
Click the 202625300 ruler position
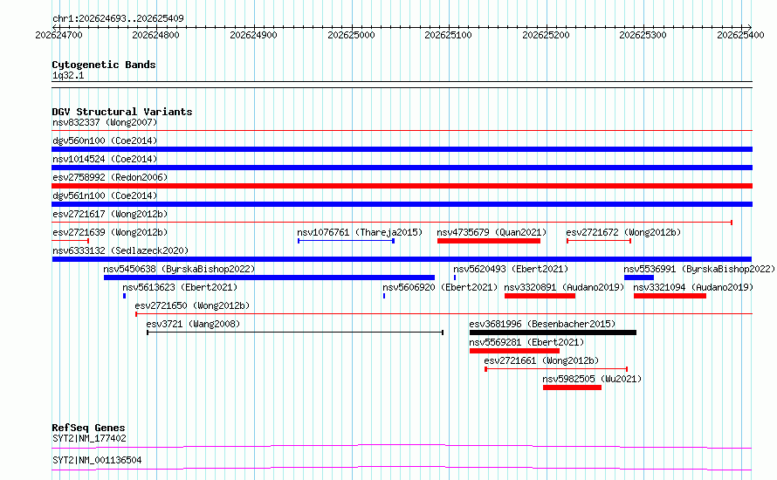[x=643, y=35]
